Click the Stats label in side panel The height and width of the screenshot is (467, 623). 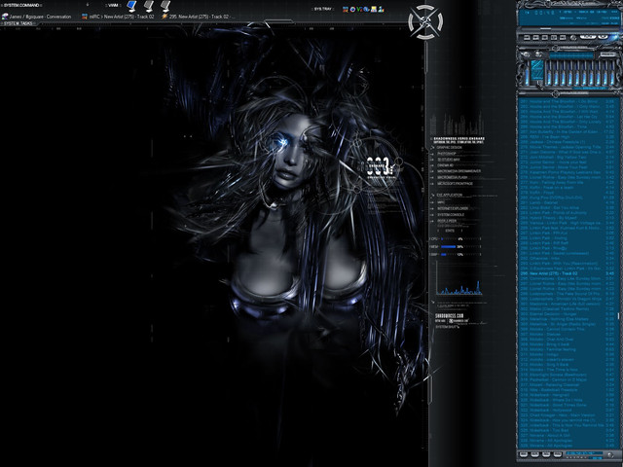click(x=450, y=231)
